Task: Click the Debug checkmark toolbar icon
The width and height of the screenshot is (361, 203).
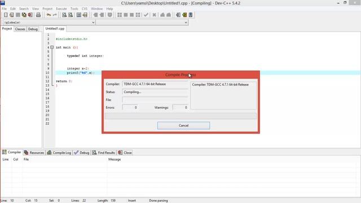Action: 146,15
